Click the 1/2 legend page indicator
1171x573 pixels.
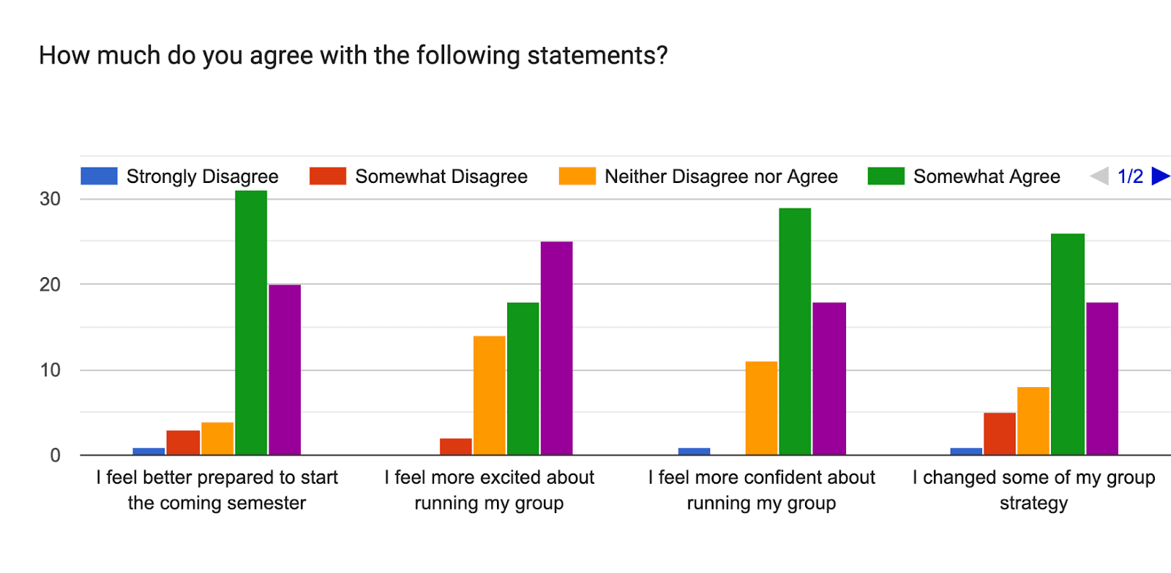tap(1130, 176)
